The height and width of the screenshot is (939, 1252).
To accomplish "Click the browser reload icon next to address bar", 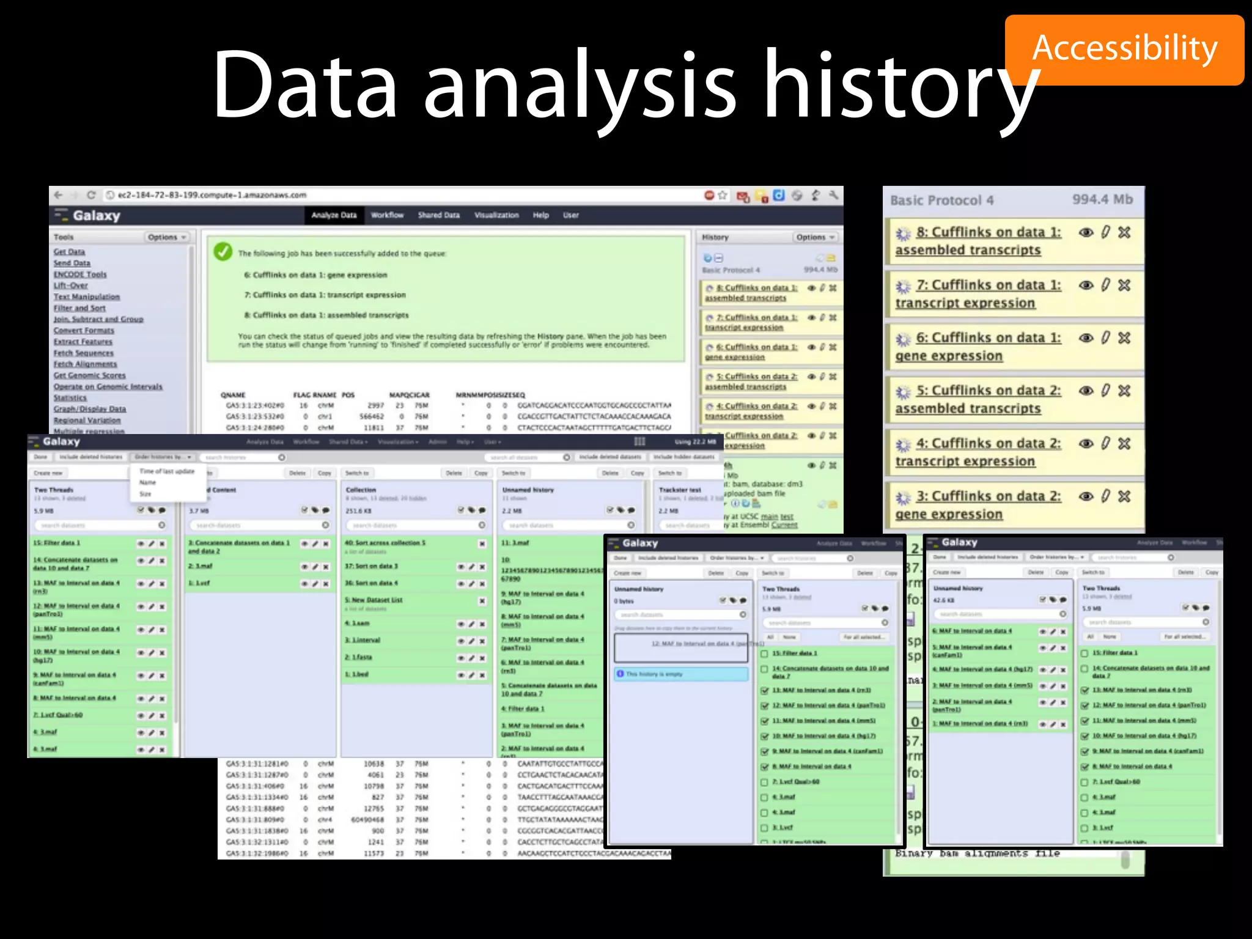I will [x=91, y=195].
